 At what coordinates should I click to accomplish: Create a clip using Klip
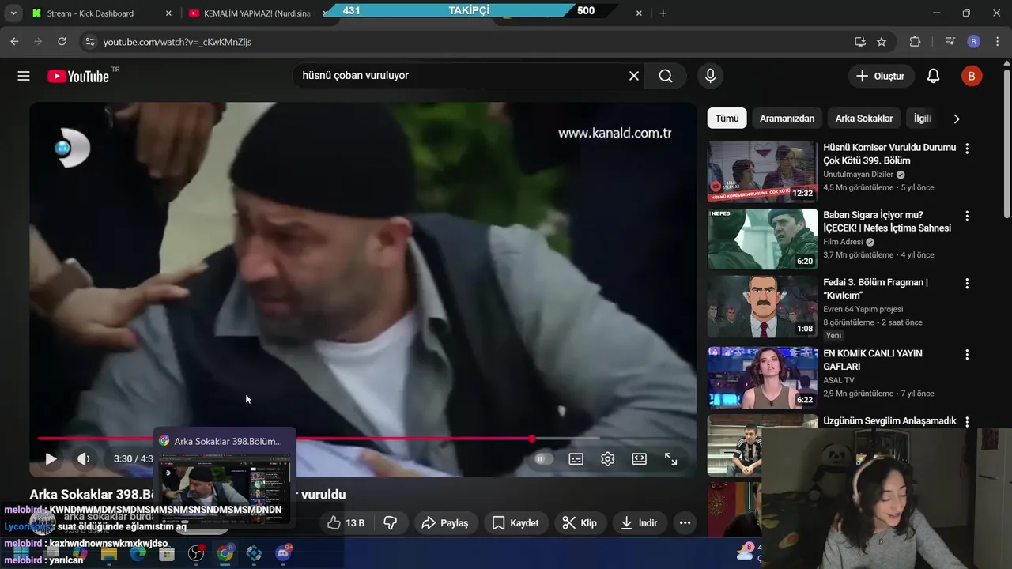580,523
